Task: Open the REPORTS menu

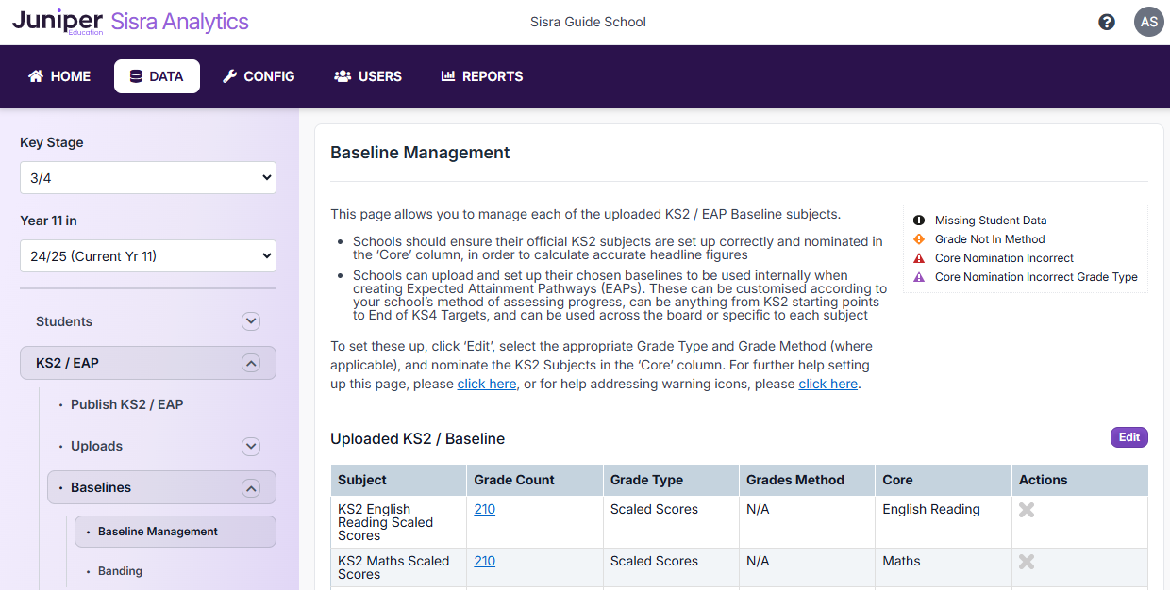Action: 482,76
